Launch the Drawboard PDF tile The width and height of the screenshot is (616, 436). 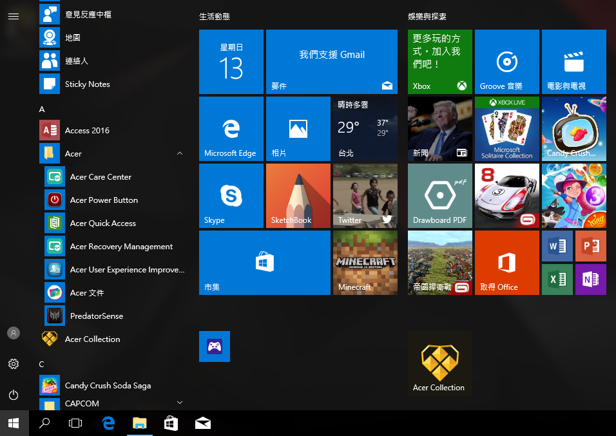439,196
